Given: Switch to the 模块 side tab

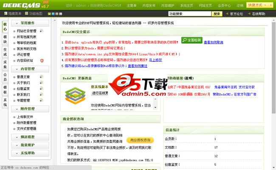Looking at the screenshot, I should click(5, 39).
